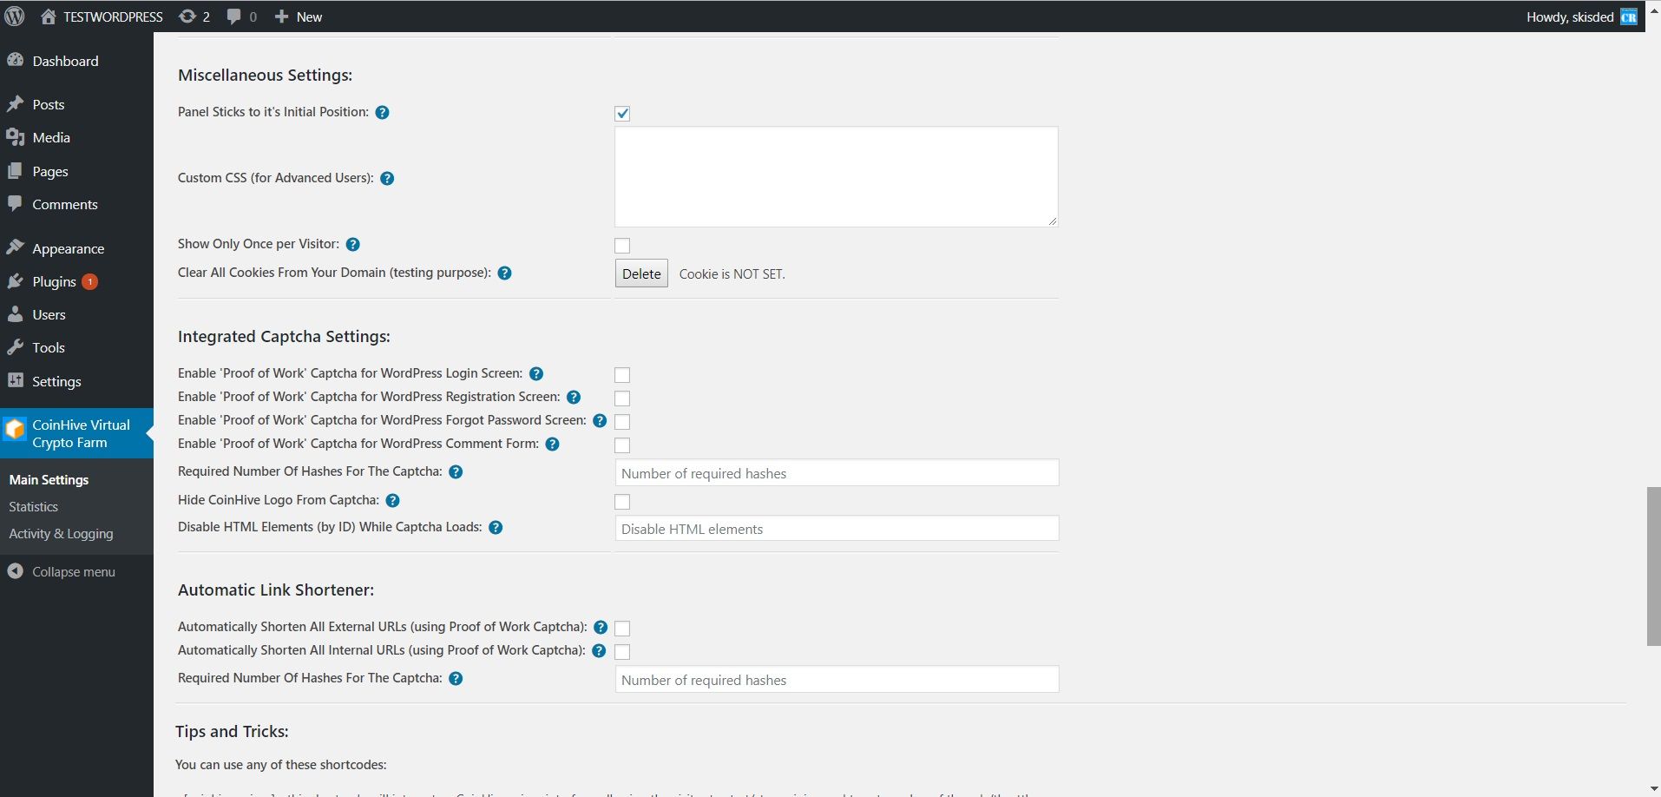The width and height of the screenshot is (1661, 797).
Task: Go to Activity & Logging submenu
Action: [x=61, y=534]
